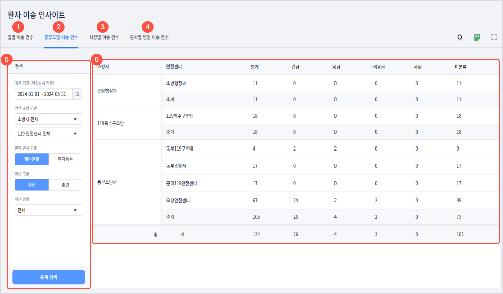The width and height of the screenshot is (503, 294).
Task: Open the 관서별 병원 이송 건수 tab
Action: (x=149, y=38)
